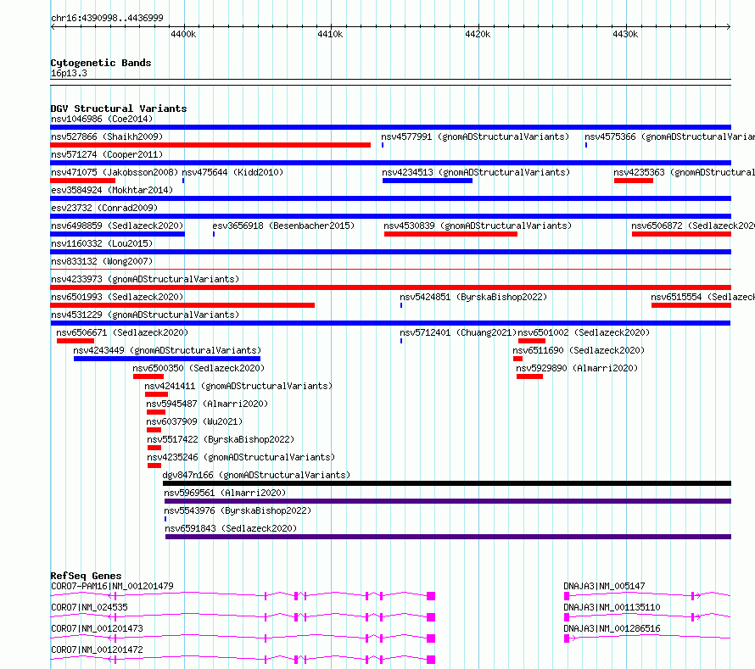Image resolution: width=755 pixels, height=669 pixels.
Task: Open nsv5517422 (ByrskaBishop2022) label
Action: (221, 439)
